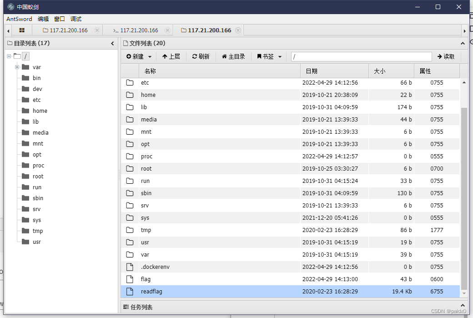
Task: Select usr in directory tree
Action: [x=36, y=242]
